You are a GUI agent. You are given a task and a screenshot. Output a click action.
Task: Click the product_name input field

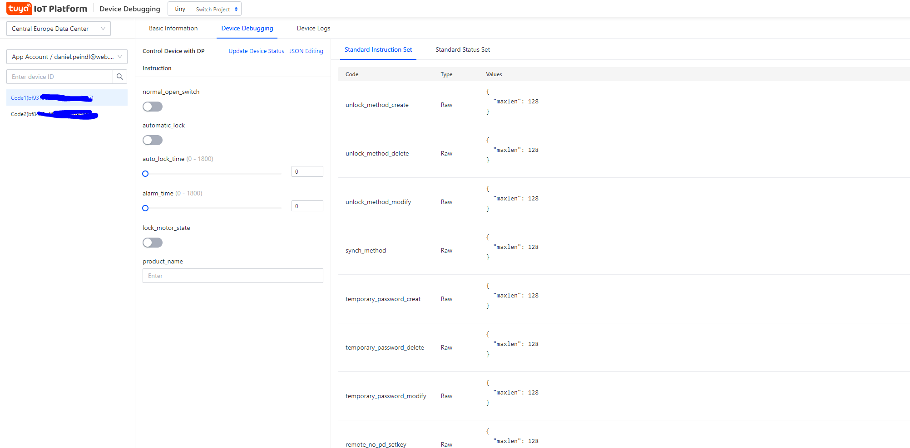click(x=232, y=276)
